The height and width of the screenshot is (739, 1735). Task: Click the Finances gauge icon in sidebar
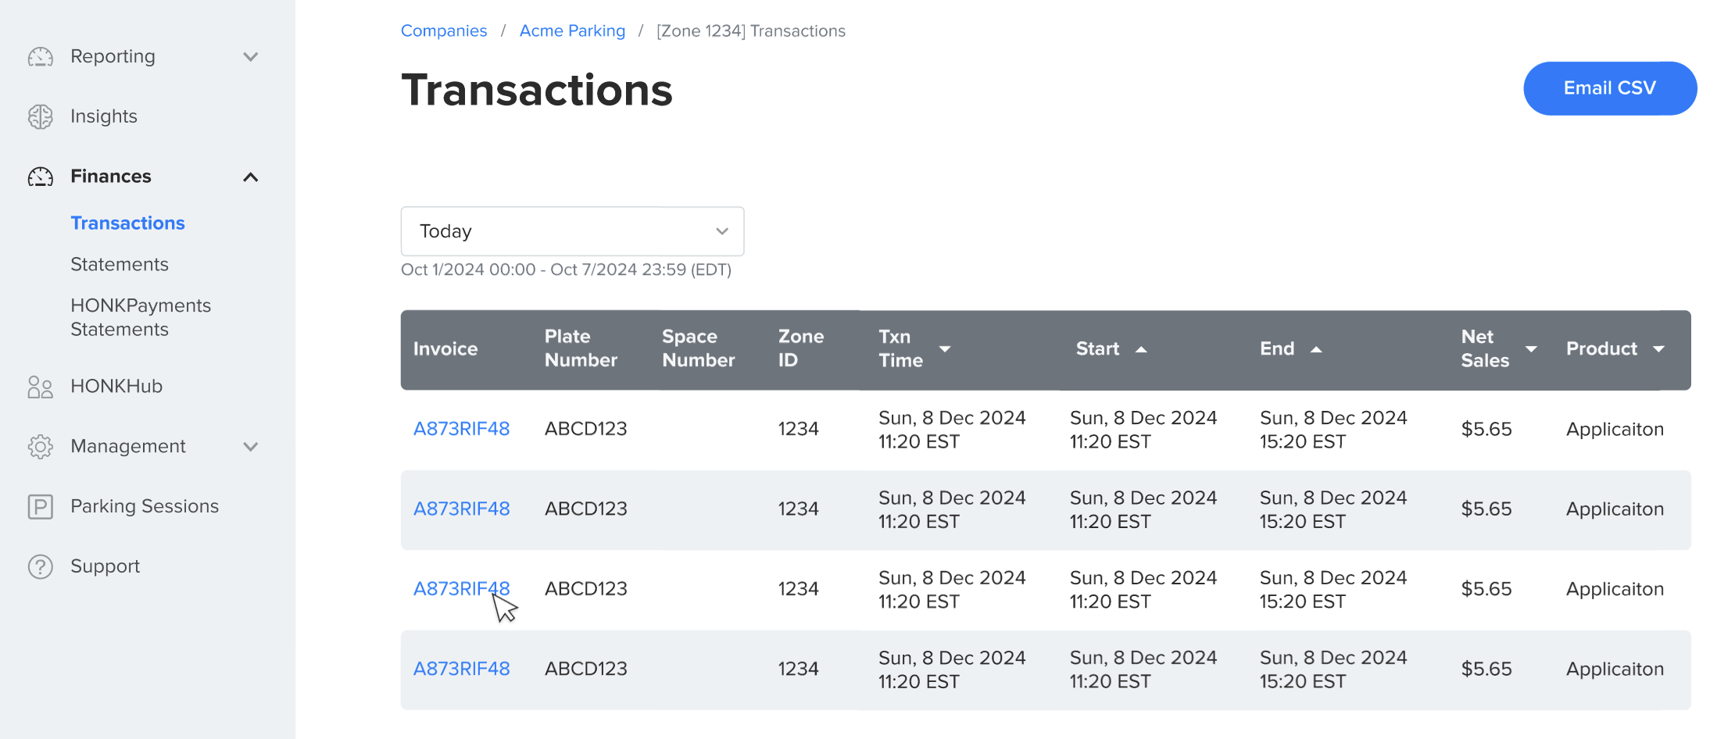coord(41,177)
